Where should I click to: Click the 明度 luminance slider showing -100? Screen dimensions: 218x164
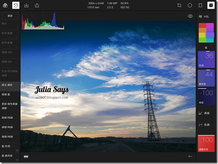coord(206,96)
